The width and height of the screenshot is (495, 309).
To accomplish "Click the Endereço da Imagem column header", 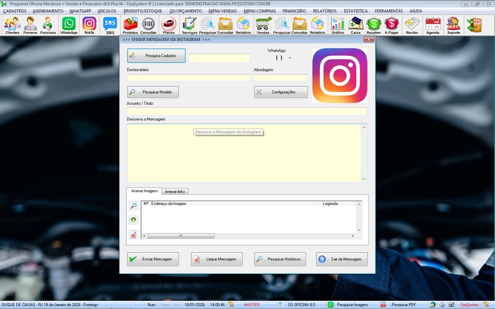I will [168, 204].
